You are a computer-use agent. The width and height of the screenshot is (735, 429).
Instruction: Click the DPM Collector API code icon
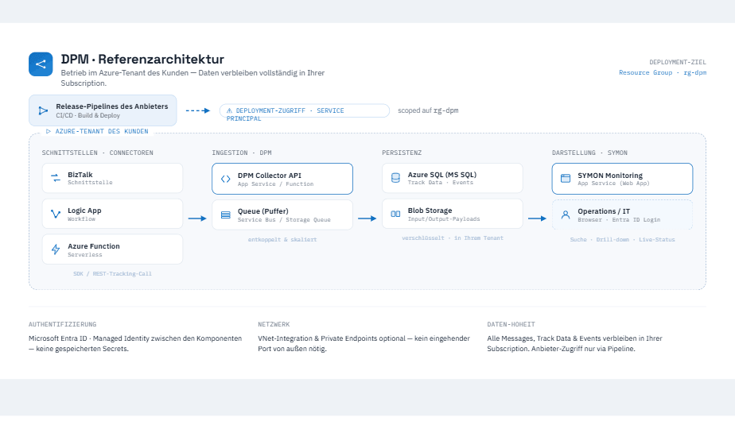pyautogui.click(x=225, y=179)
